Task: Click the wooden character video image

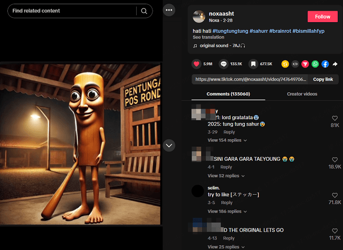Action: pyautogui.click(x=80, y=144)
